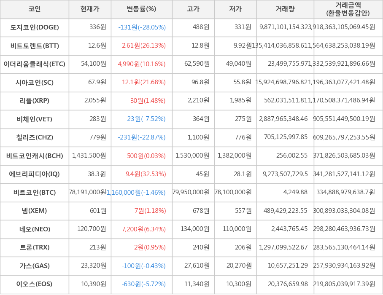Click the 이오스(EOS) current price cell
Viewport: 383px width, 295px height.
tap(90, 284)
